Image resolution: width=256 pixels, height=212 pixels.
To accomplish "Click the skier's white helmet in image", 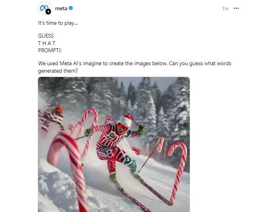I will coord(124,121).
